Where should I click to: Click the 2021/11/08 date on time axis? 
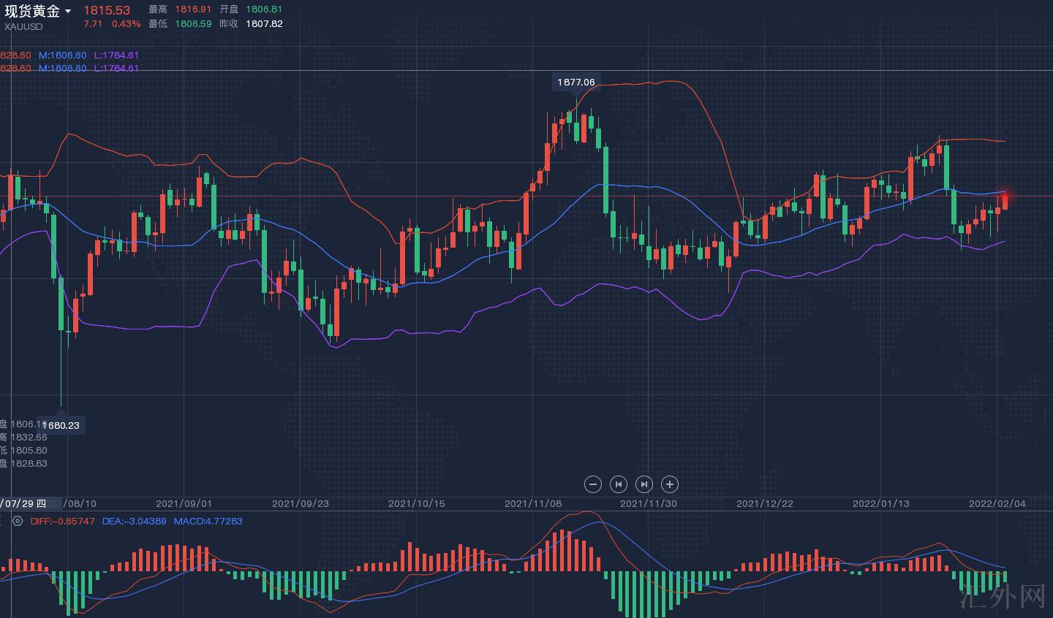533,503
